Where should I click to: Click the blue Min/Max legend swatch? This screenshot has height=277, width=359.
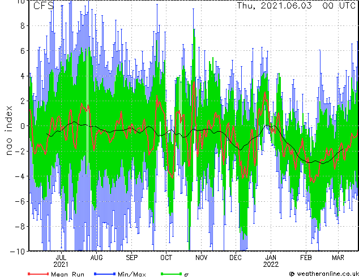pos(105,274)
